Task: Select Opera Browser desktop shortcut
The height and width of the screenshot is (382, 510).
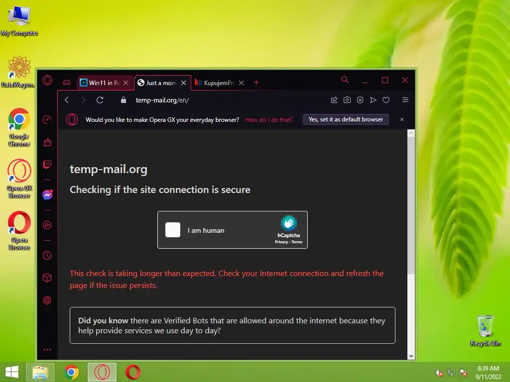Action: click(x=19, y=231)
